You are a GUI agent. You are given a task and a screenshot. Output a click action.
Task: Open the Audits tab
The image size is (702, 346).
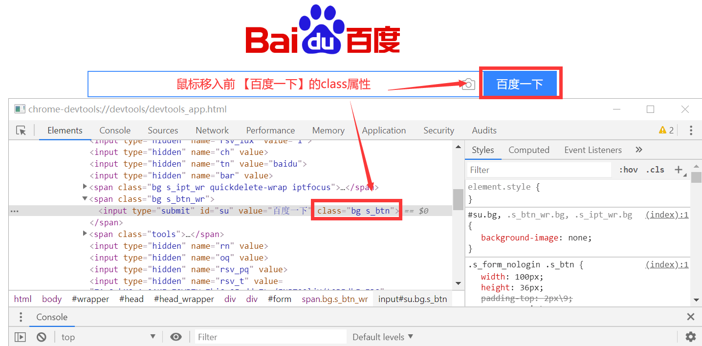coord(484,130)
